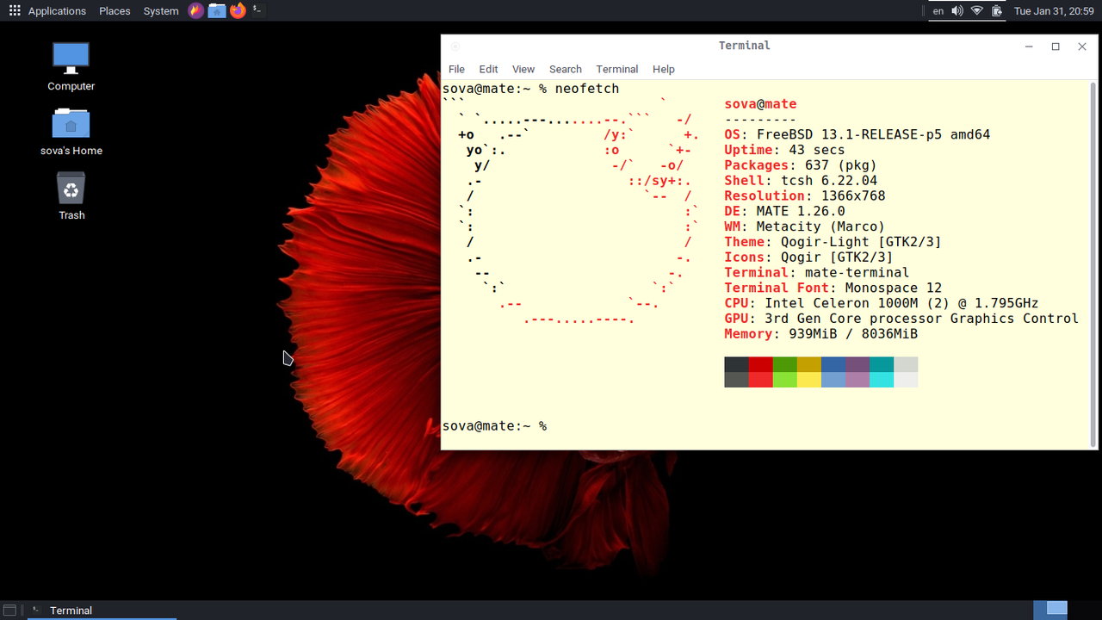Switch to the second dark workspace
This screenshot has width=1102, height=620.
pyautogui.click(x=1084, y=610)
